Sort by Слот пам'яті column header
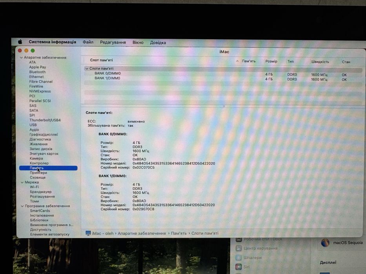 point(102,60)
